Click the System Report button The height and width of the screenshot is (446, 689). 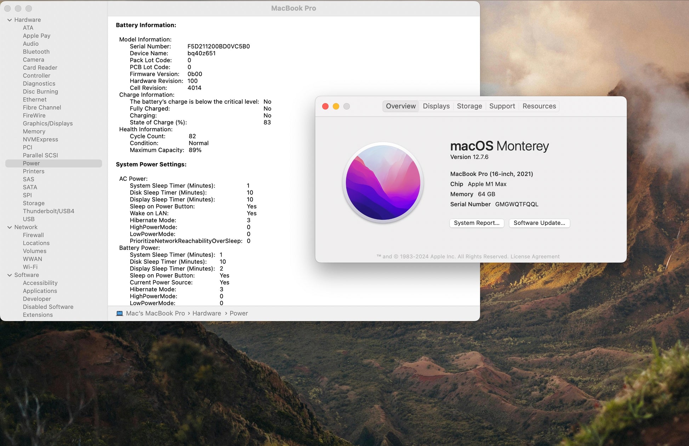tap(476, 223)
